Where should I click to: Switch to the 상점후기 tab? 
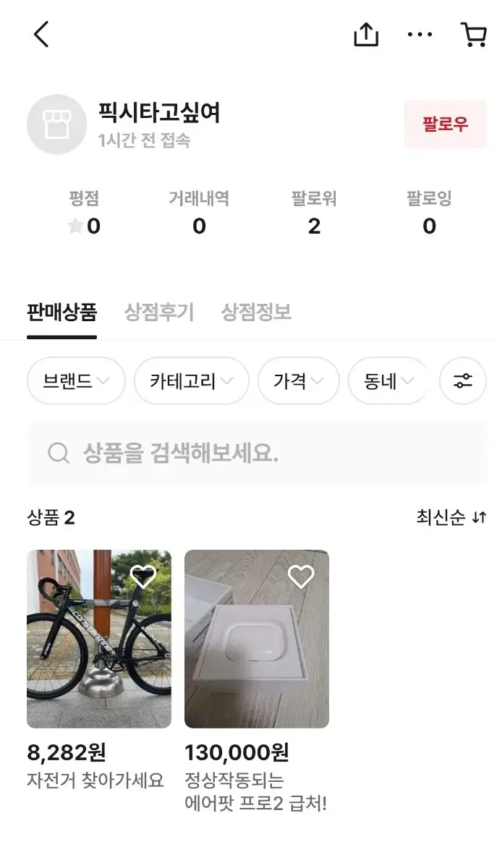(159, 312)
